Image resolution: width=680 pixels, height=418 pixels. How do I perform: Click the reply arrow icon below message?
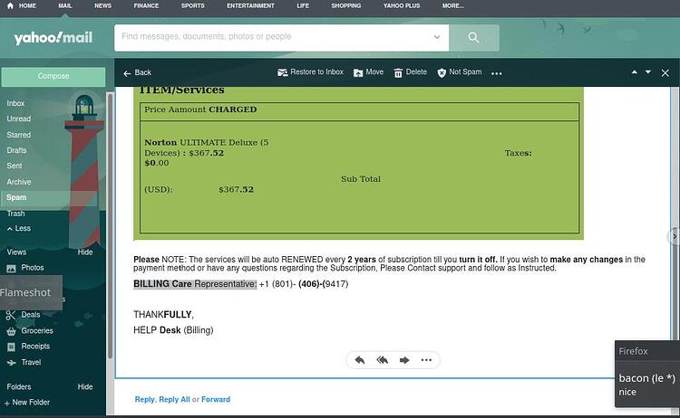pos(360,360)
